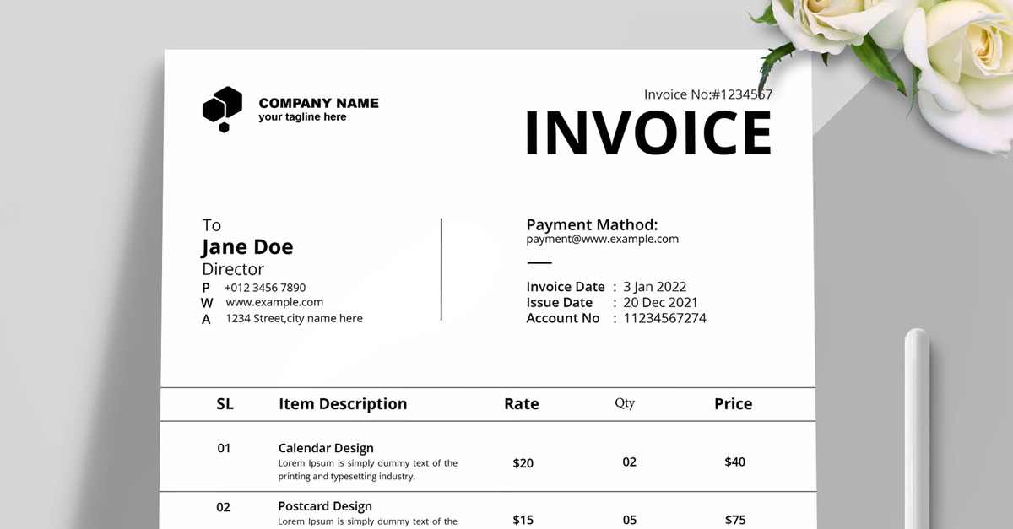Click the P phone label
Screen dimensions: 1013x529
point(206,288)
